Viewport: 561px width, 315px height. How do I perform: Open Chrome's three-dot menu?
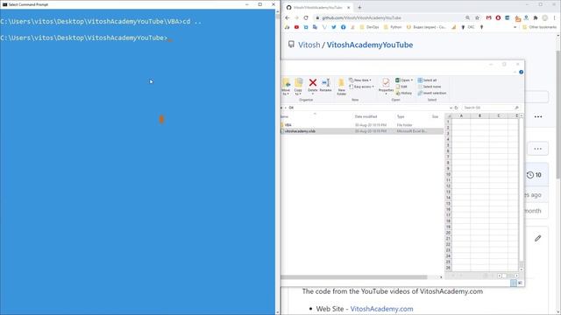click(x=555, y=17)
